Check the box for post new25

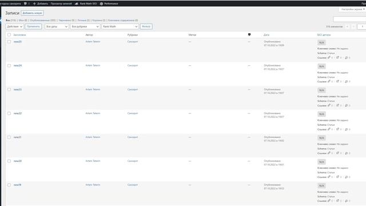click(x=9, y=42)
